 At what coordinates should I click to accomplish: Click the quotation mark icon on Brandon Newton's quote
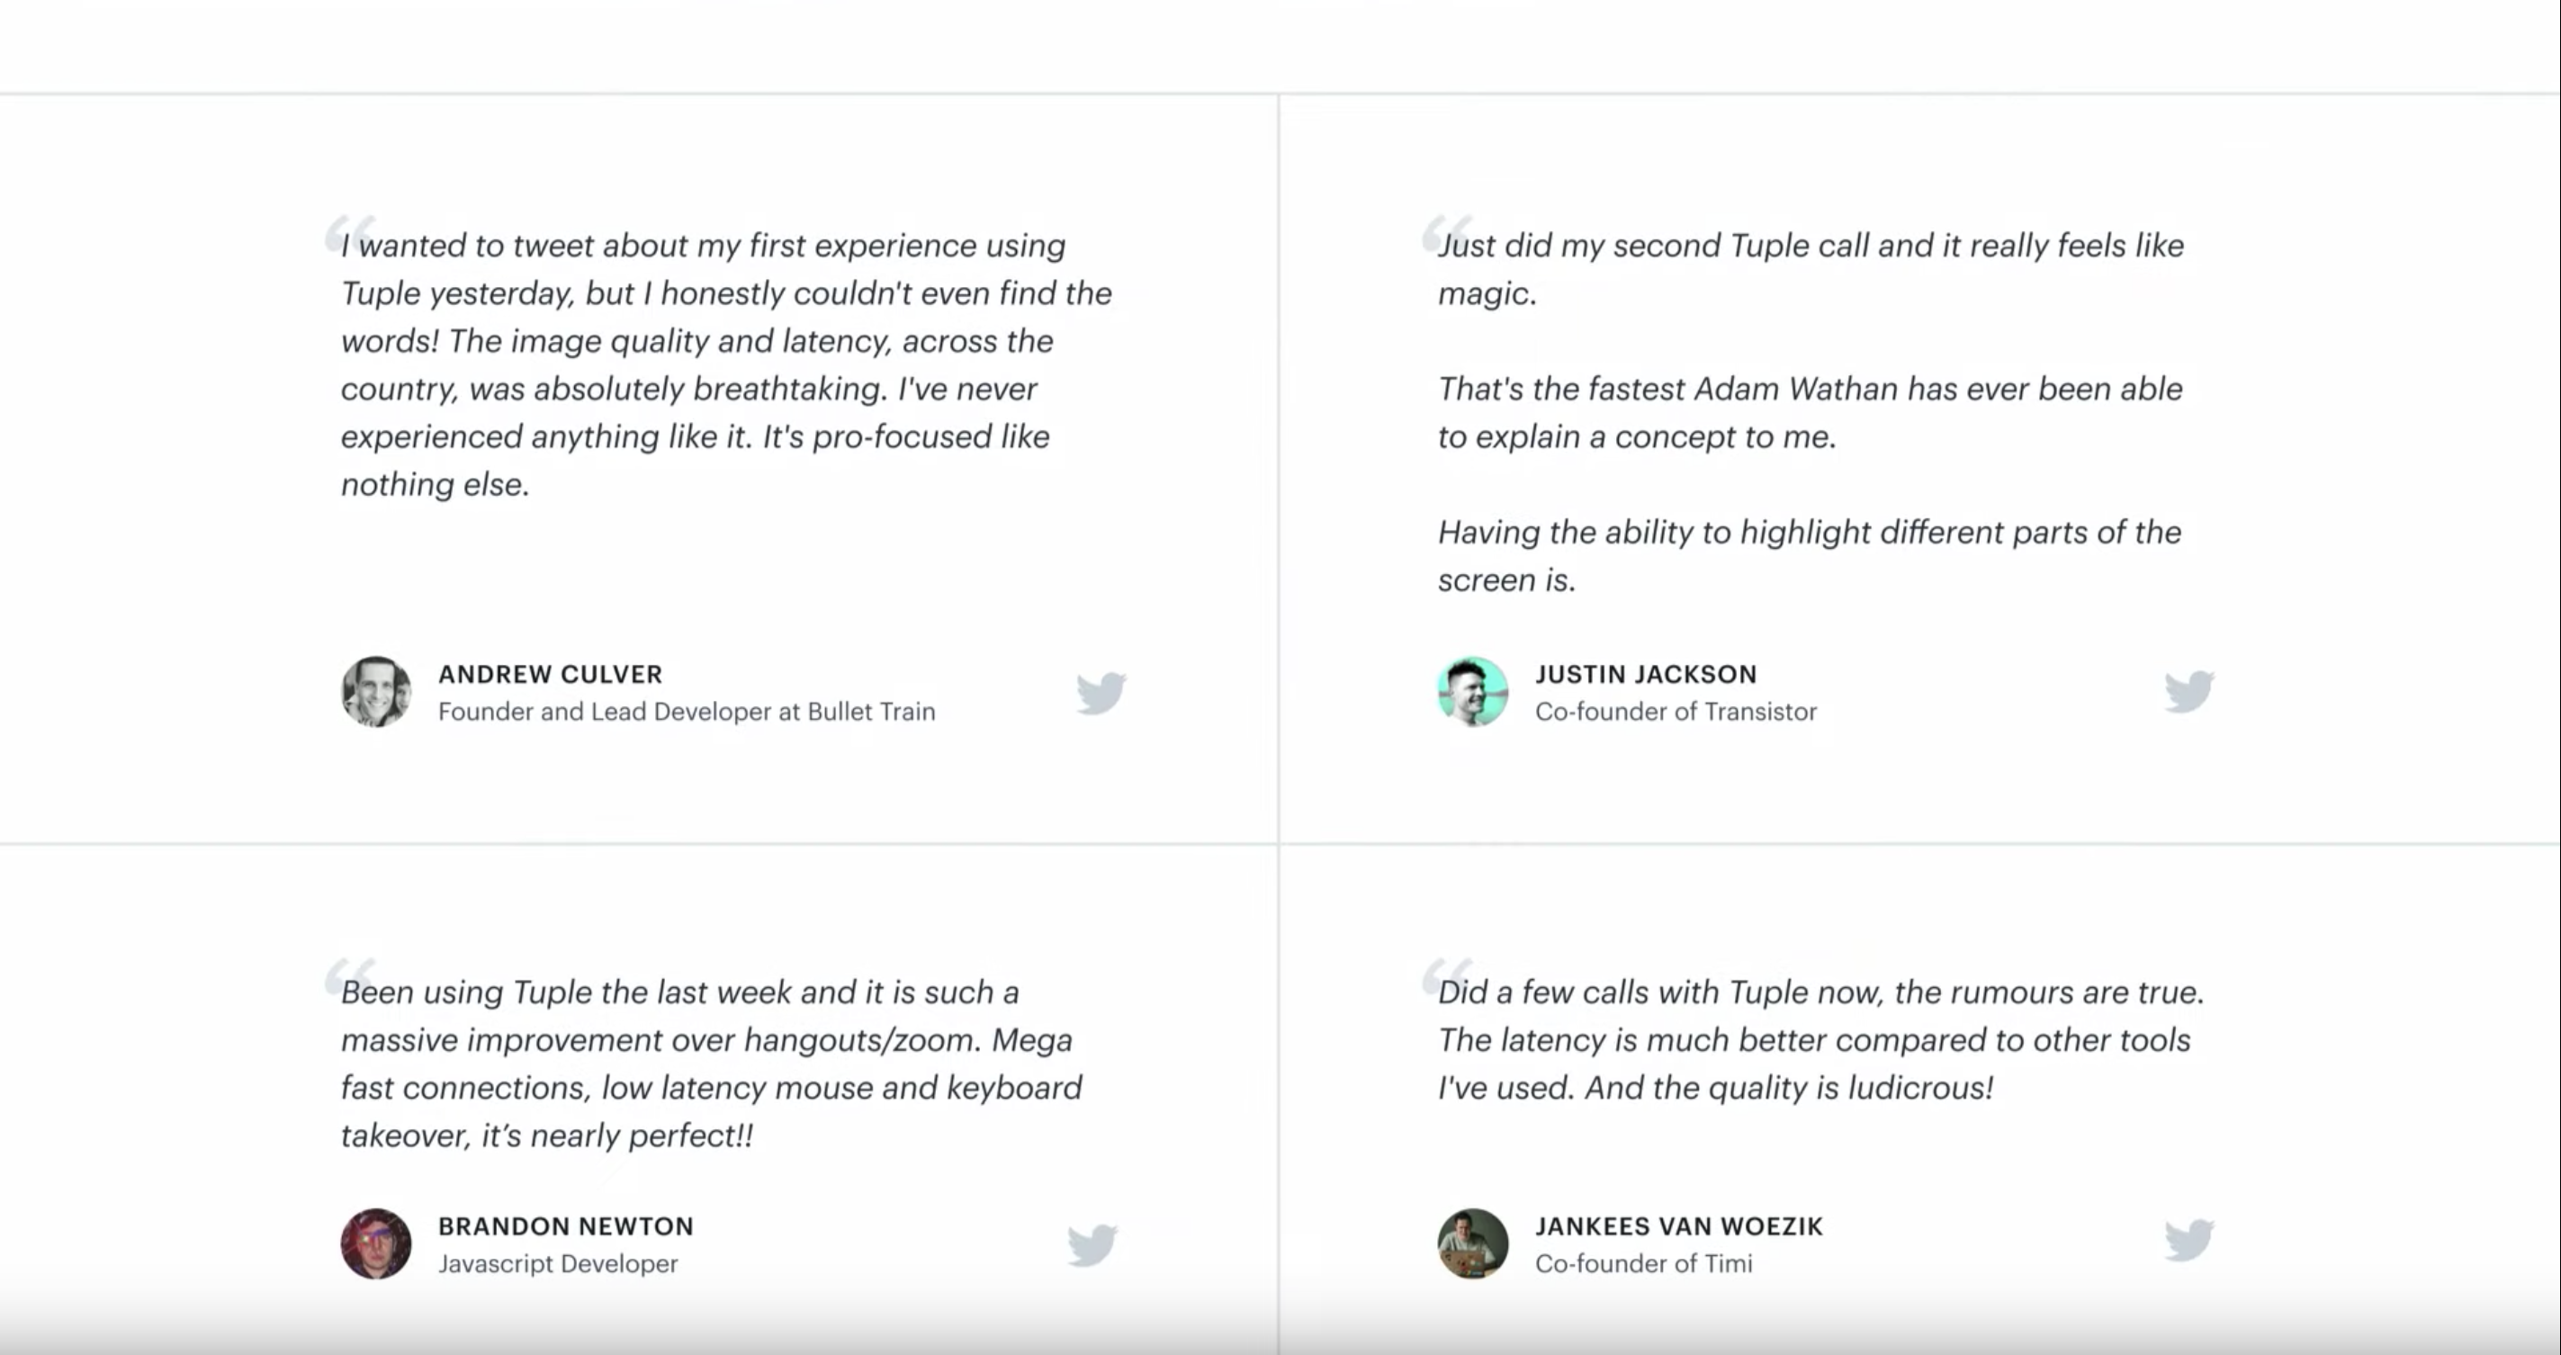[x=350, y=975]
